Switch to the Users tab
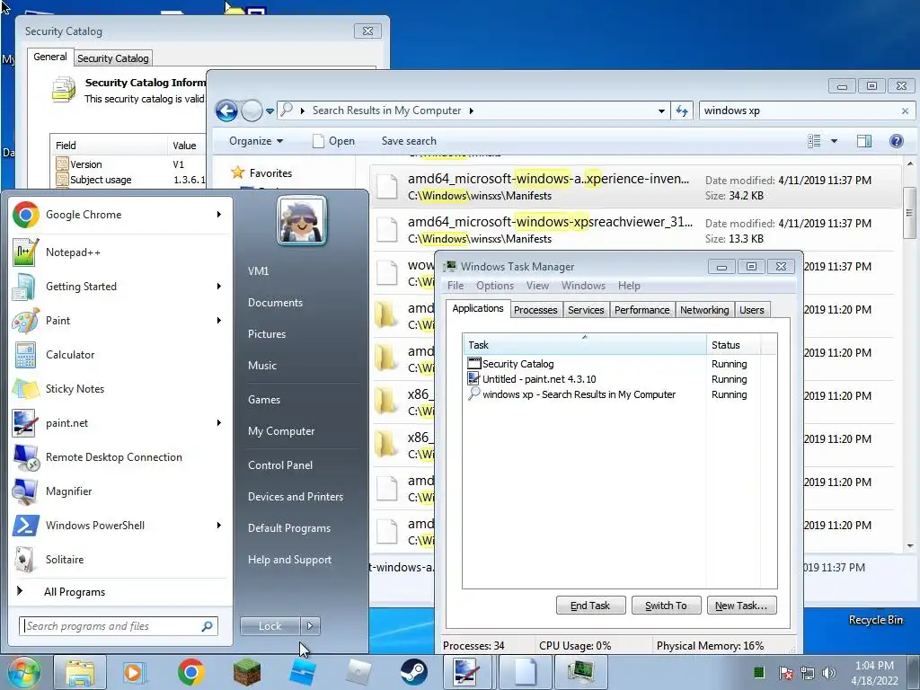 click(x=752, y=310)
